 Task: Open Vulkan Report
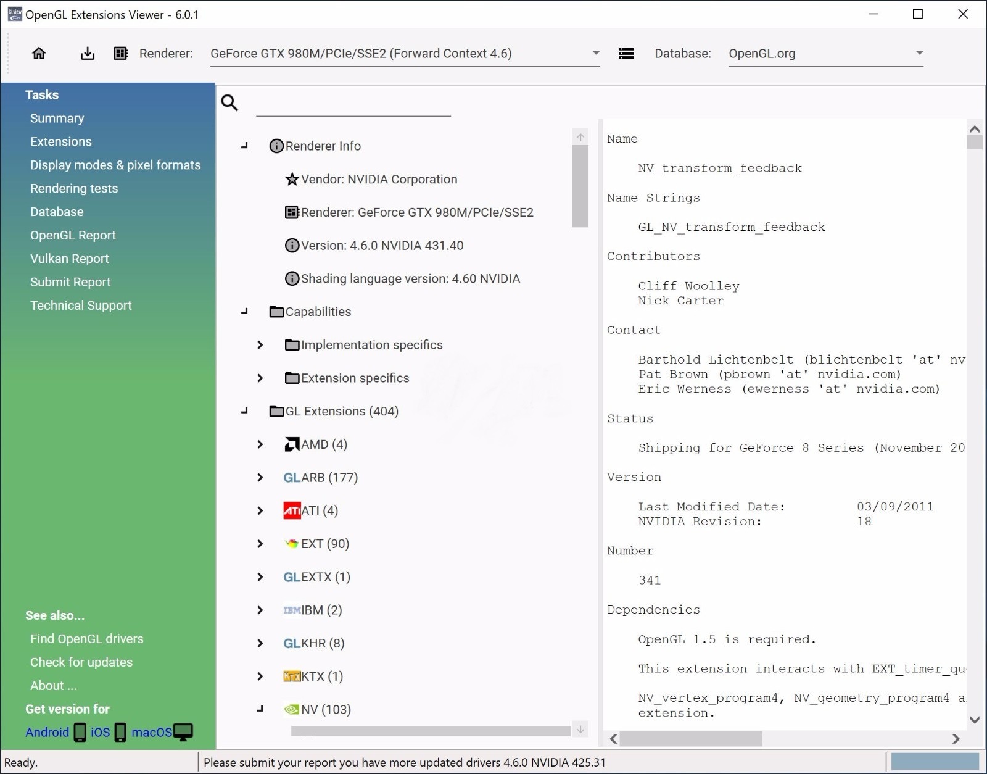tap(70, 259)
